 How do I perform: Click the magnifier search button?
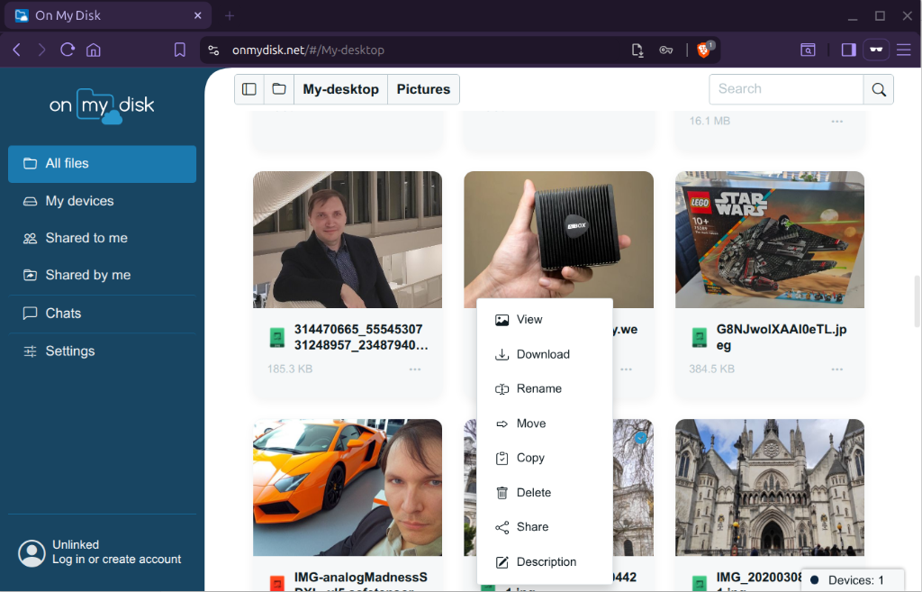tap(879, 89)
